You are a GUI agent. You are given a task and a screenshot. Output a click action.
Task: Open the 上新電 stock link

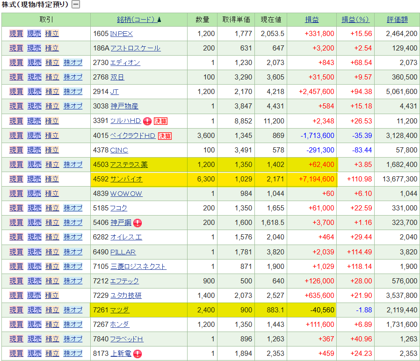coord(121,353)
